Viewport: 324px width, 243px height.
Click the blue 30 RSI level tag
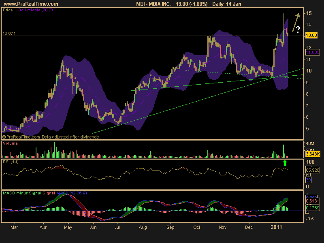308,180
